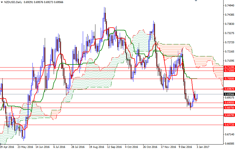Click the 3 Jan 2017 date label
The height and width of the screenshot is (149, 235).
point(203,147)
